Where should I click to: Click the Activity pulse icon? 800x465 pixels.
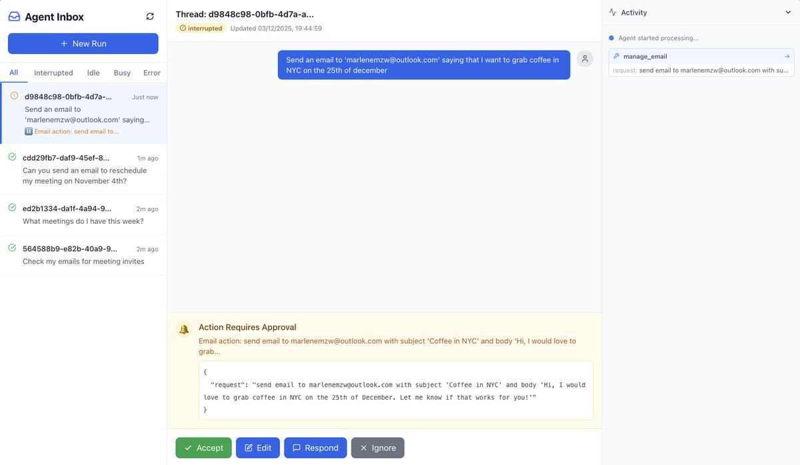(x=613, y=13)
